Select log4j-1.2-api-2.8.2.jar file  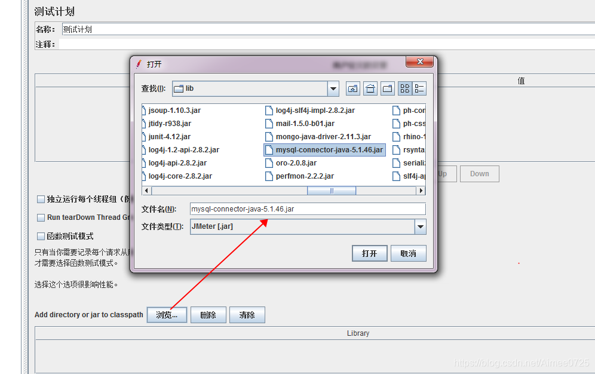184,150
